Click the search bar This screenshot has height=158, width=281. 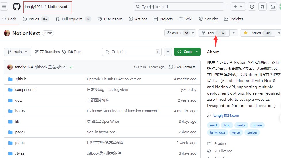(179, 7)
